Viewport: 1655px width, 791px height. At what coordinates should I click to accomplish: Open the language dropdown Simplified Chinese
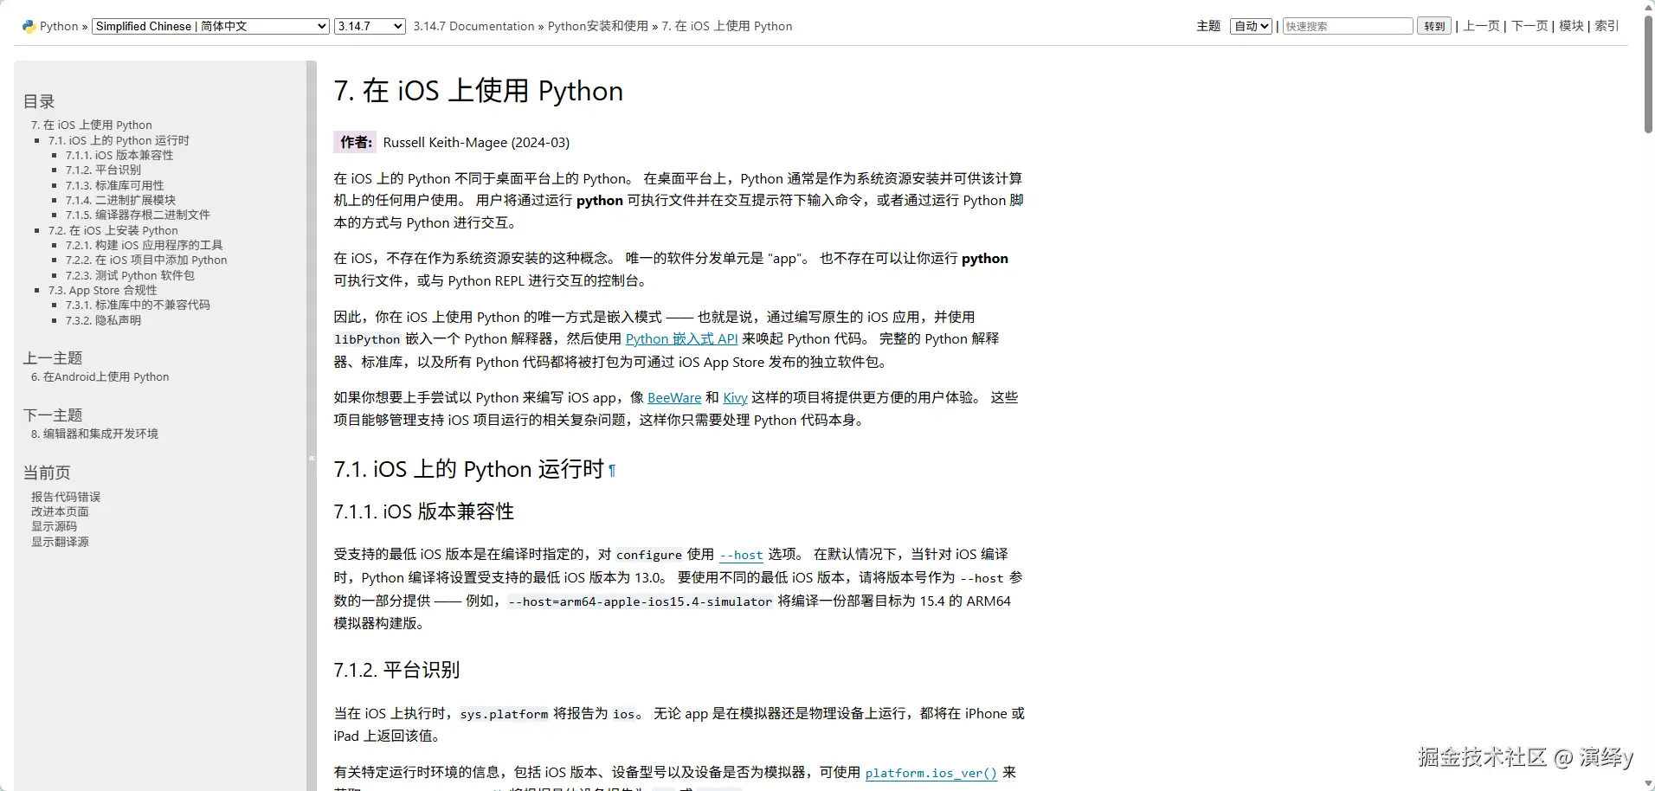[x=211, y=26]
